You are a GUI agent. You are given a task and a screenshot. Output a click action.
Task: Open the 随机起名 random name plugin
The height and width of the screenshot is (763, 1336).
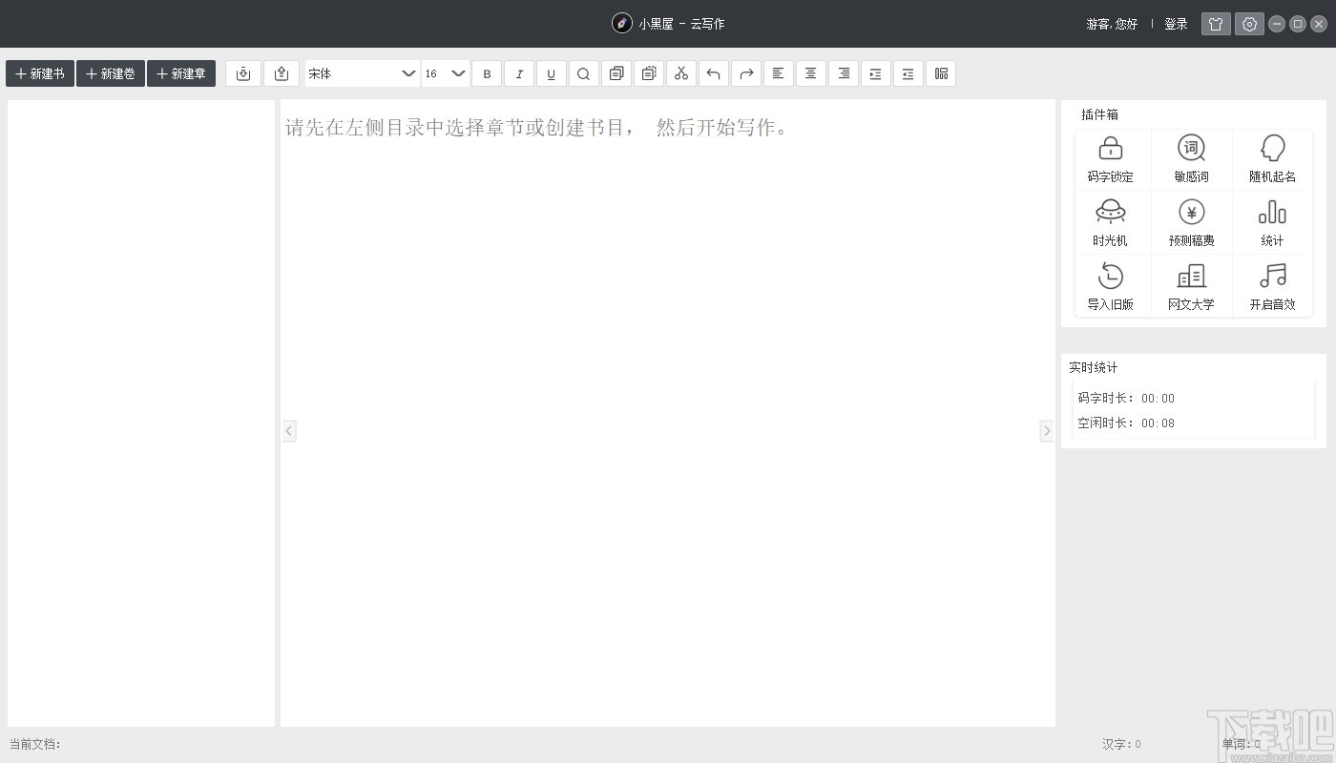[x=1273, y=159]
